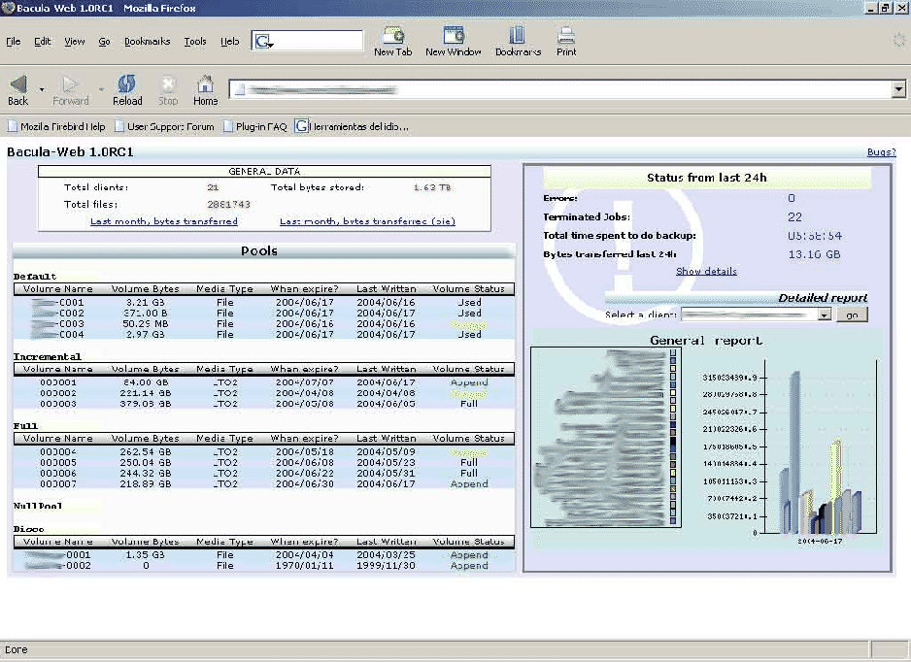Viewport: 911px width, 662px height.
Task: Go to the Home page
Action: click(206, 90)
